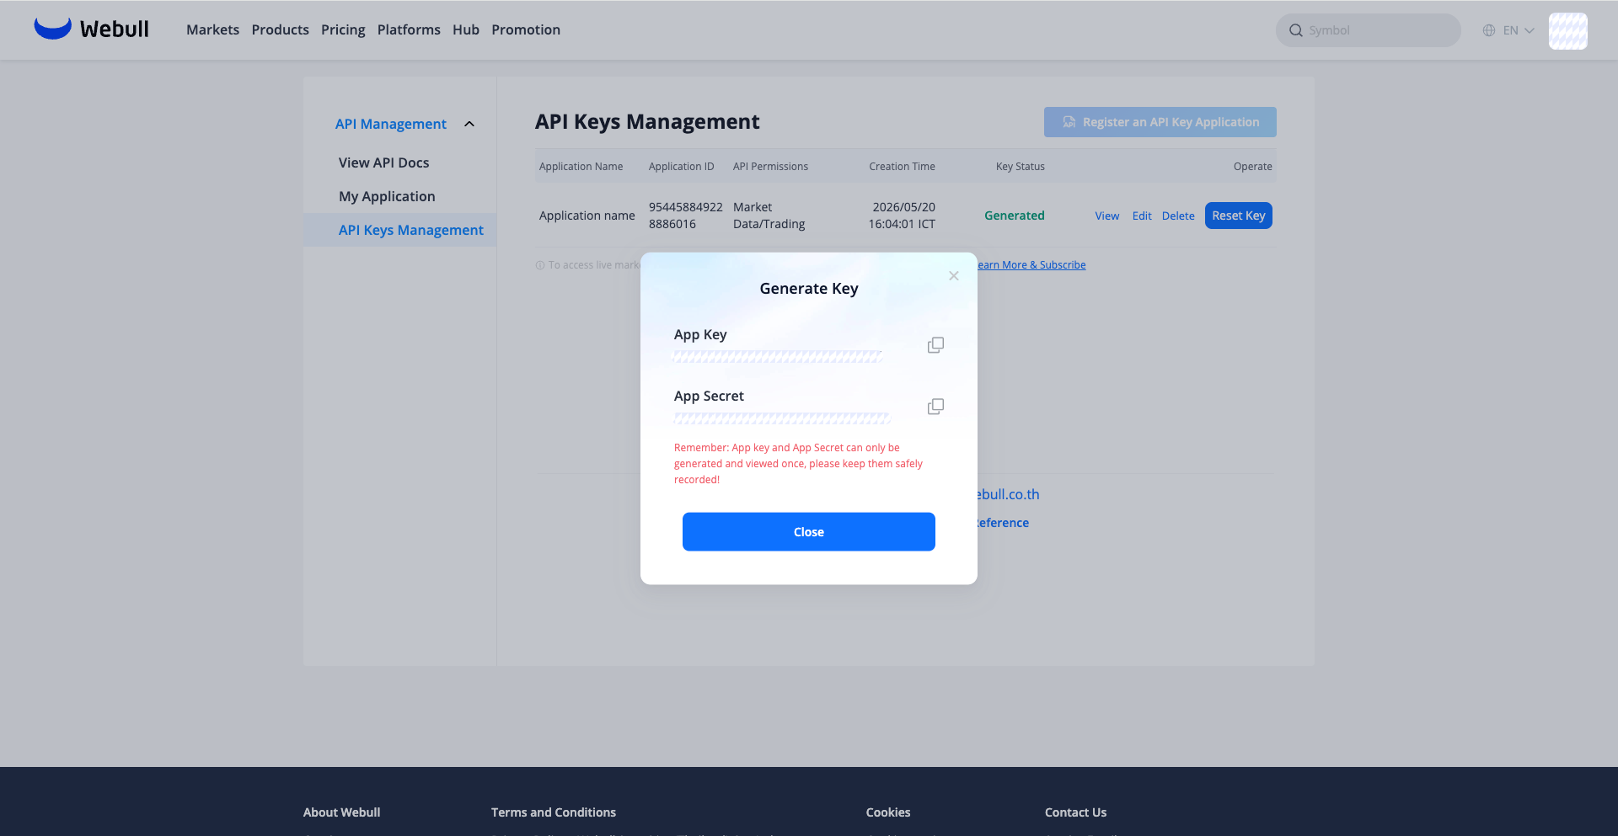Click the Operate column header

click(x=1253, y=167)
